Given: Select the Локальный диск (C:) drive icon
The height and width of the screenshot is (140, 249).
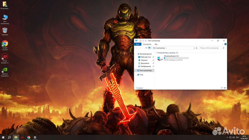Looking at the screenshot, I should pos(160,58).
